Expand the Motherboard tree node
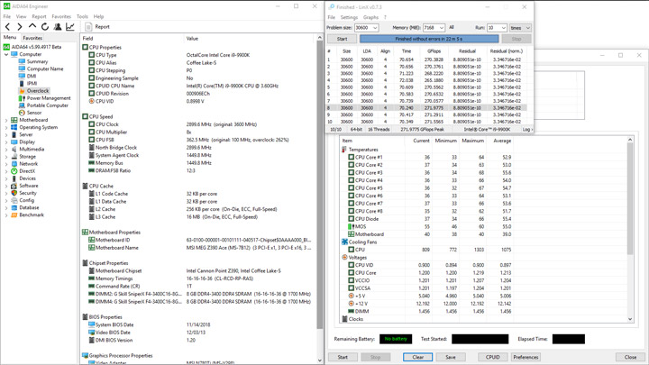The height and width of the screenshot is (365, 649). point(6,120)
